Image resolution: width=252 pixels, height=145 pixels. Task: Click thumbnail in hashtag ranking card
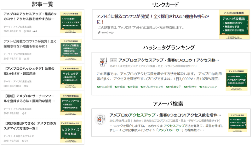tap(237, 80)
